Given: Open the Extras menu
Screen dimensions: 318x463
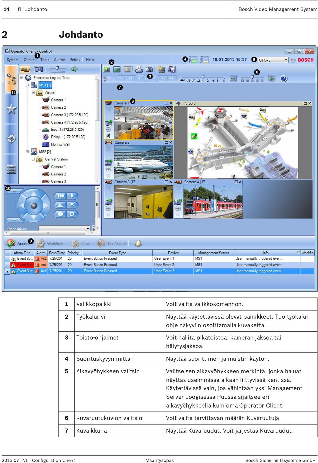Looking at the screenshot, I should (75, 60).
